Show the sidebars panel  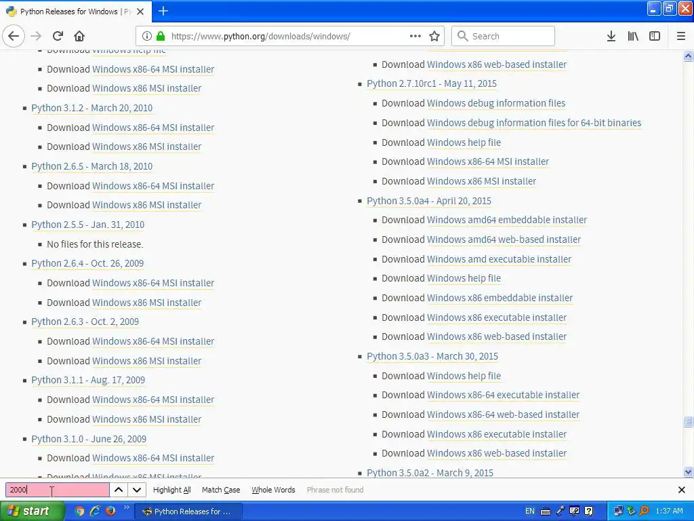655,36
